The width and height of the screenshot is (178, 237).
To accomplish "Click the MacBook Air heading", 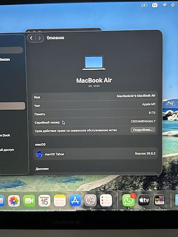I will [x=94, y=81].
